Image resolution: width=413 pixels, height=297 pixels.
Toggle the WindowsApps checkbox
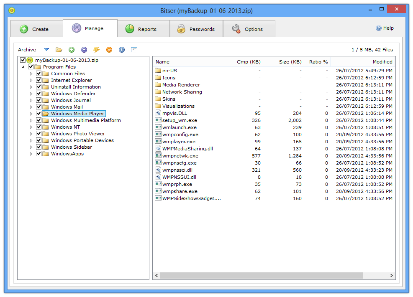pyautogui.click(x=39, y=154)
